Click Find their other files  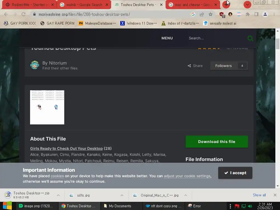click(60, 68)
